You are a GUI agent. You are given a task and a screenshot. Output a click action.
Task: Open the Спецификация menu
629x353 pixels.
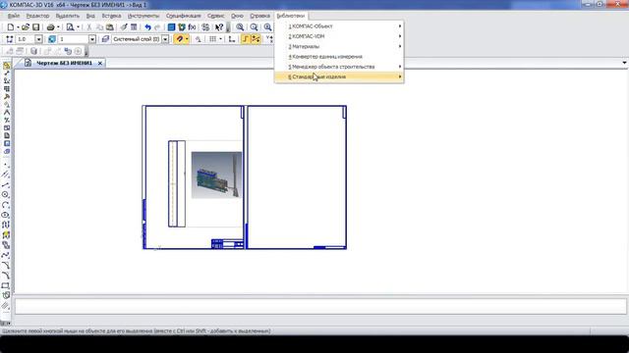point(184,16)
